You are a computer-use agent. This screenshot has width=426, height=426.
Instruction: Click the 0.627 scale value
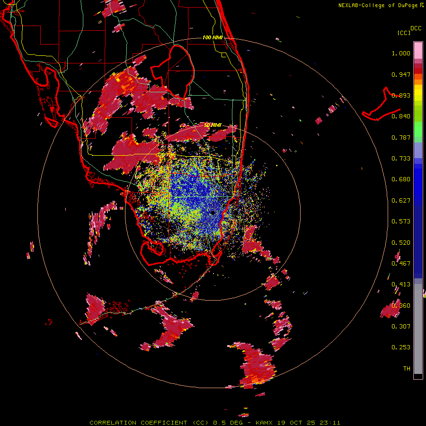tap(401, 201)
